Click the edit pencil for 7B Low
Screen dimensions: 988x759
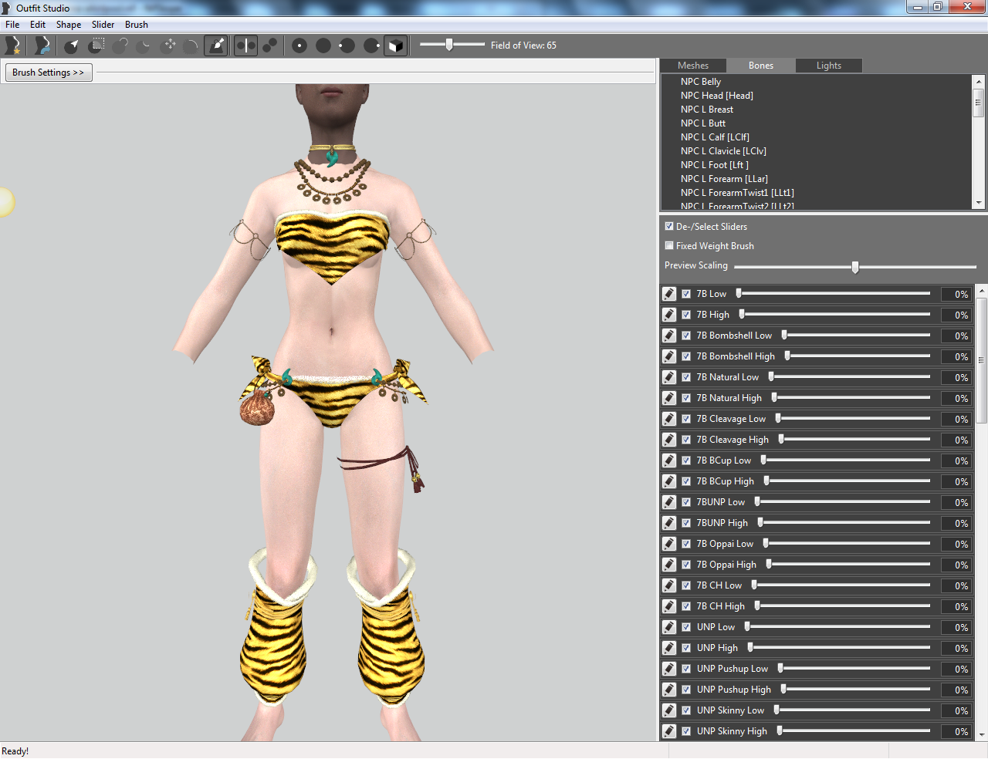tap(669, 294)
